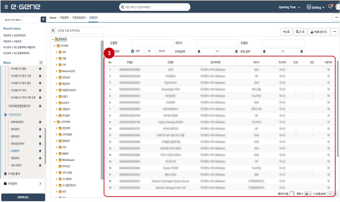Open EOS날짜 start calendar icon

click(199, 51)
